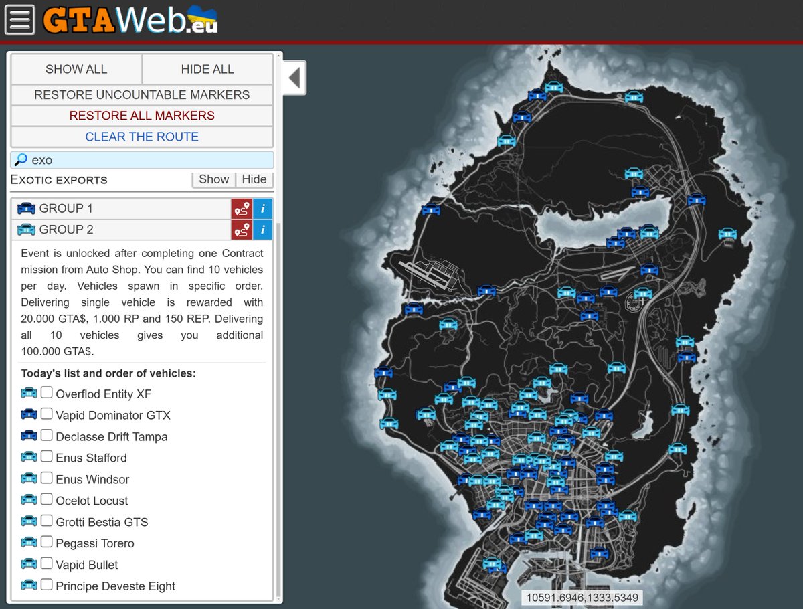
Task: Check the Vapid Bullet checkbox
Action: click(x=46, y=563)
